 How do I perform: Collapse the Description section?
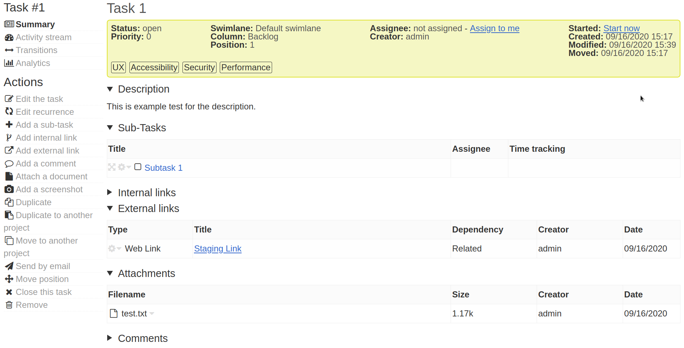(x=110, y=89)
